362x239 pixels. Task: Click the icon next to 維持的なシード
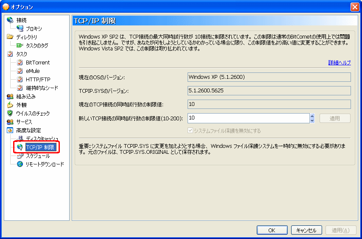click(20, 88)
